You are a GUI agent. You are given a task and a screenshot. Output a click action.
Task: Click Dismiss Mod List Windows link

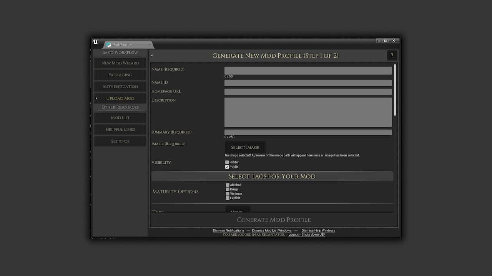click(272, 230)
